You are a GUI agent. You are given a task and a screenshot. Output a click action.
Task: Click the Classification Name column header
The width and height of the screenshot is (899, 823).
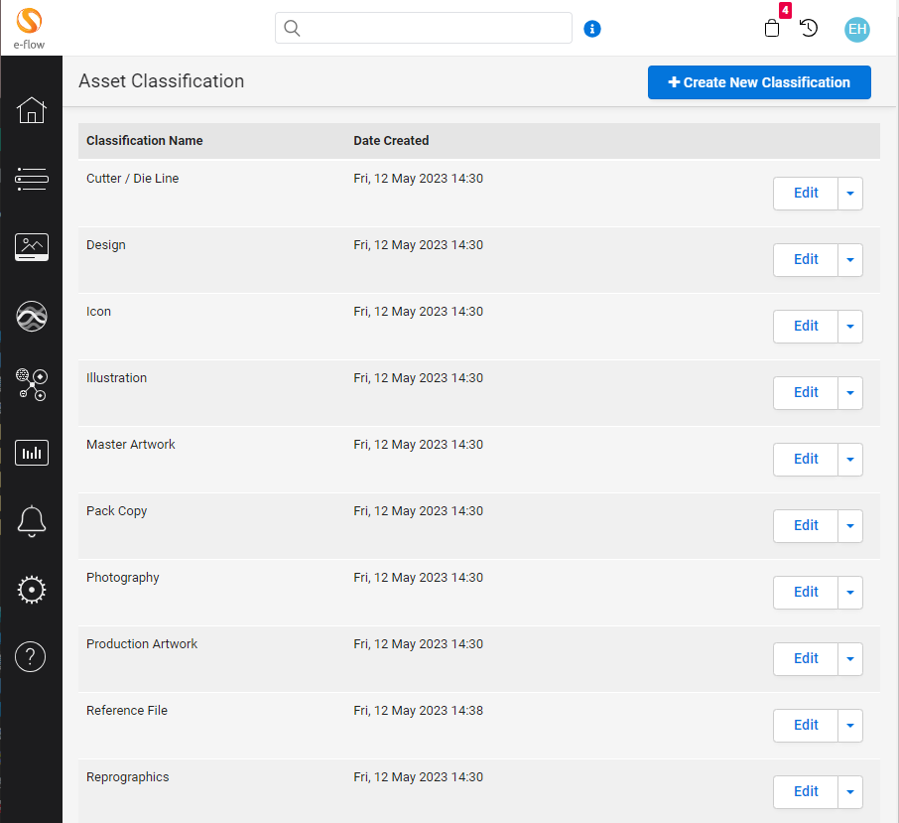(x=145, y=141)
